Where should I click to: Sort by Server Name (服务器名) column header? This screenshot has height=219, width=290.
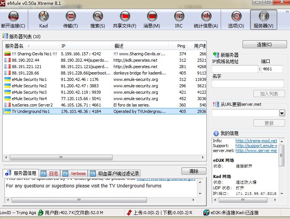[x=31, y=46]
